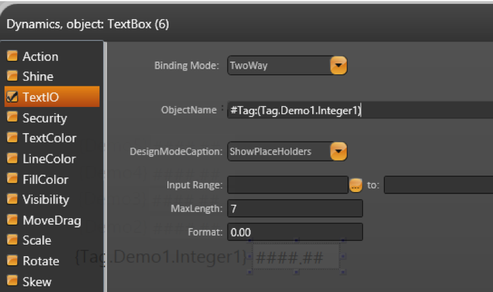Click the ObjectName tag text field

tap(359, 110)
